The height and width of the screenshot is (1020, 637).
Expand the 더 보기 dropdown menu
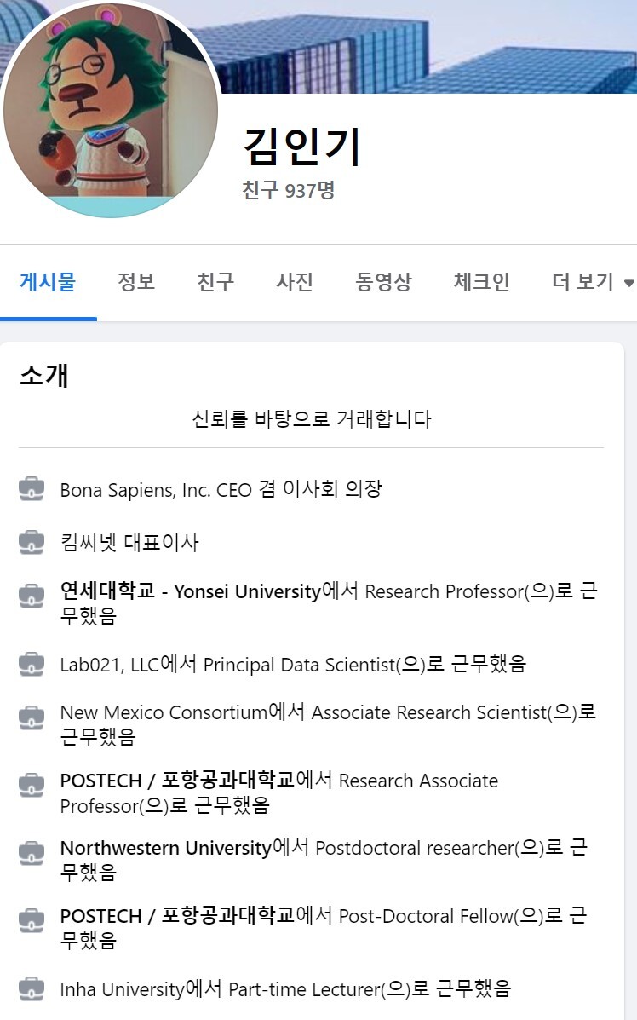point(593,283)
